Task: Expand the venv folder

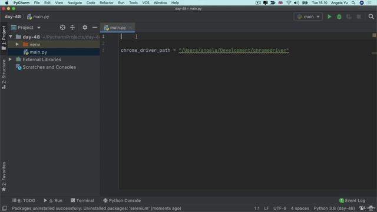Action: click(x=17, y=45)
